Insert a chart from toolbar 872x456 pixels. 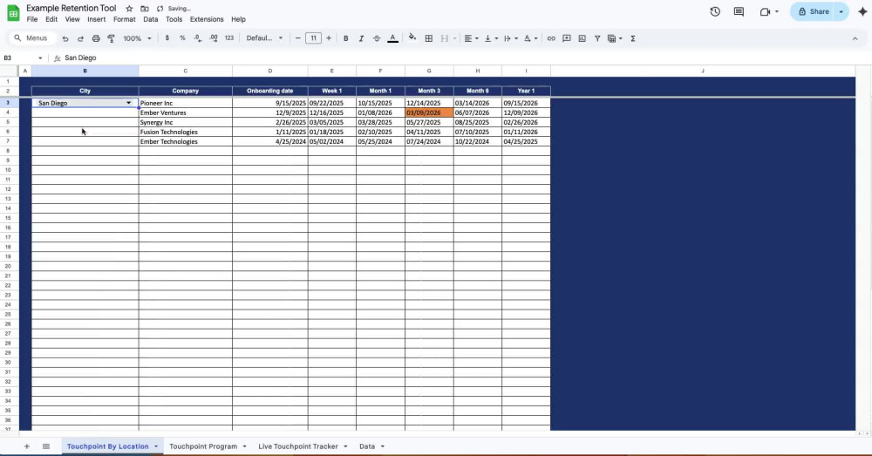582,38
